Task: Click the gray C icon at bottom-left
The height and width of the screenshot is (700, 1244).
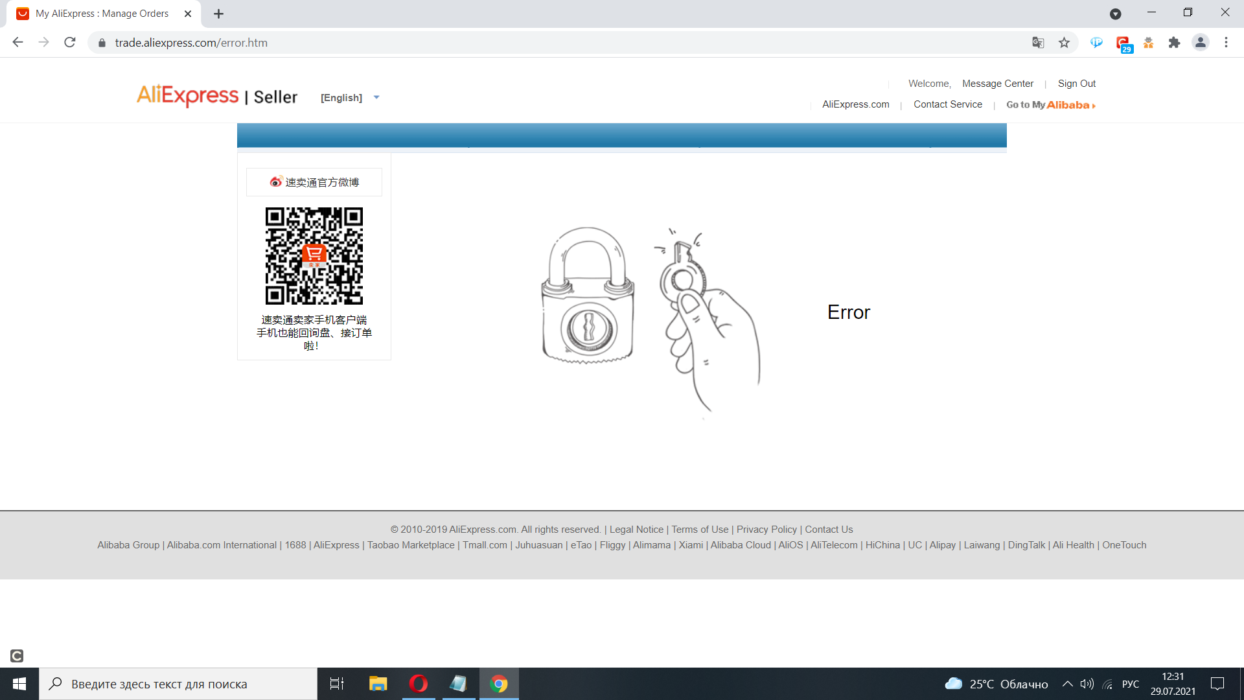Action: point(17,656)
